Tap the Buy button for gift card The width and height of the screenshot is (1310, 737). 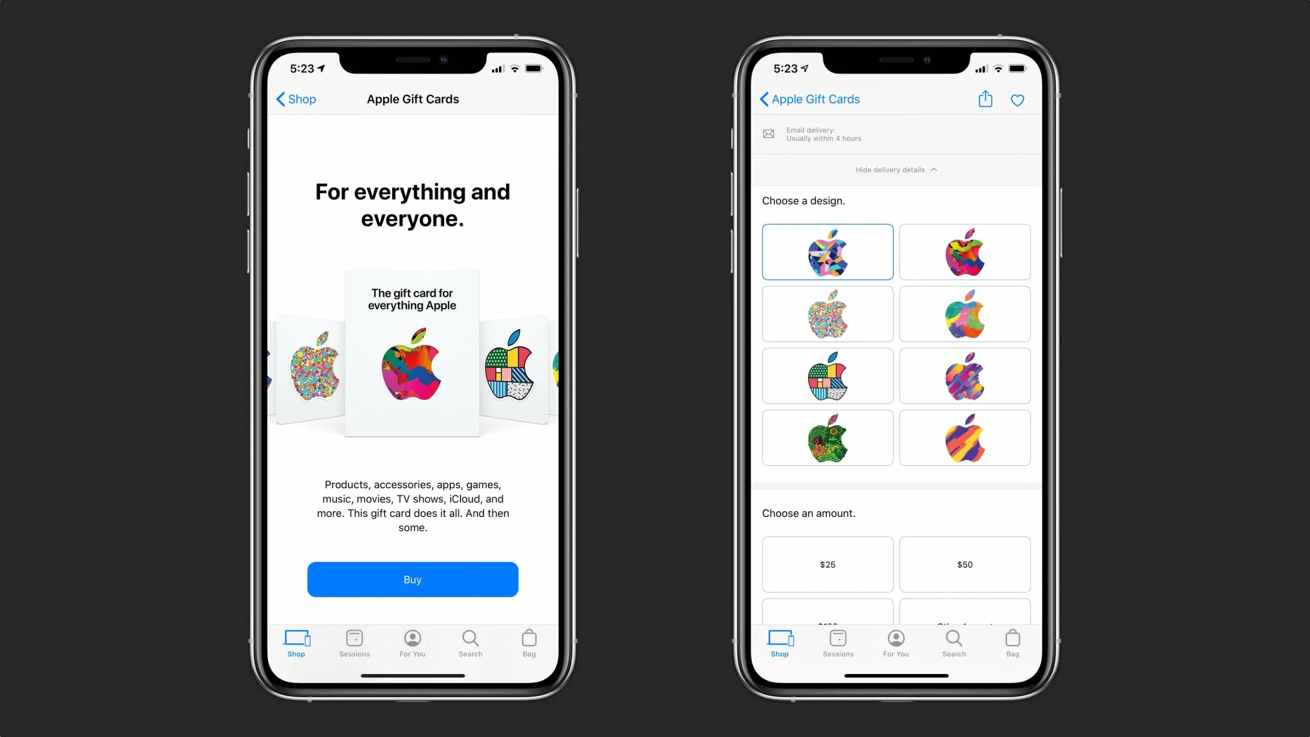[412, 579]
